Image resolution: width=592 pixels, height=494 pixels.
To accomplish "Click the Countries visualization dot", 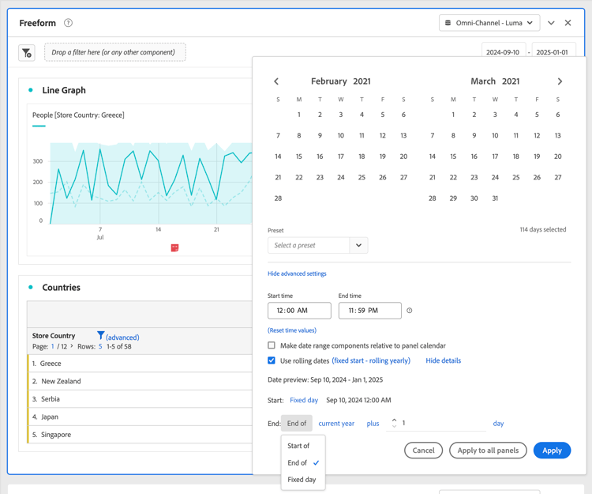I will [x=31, y=287].
